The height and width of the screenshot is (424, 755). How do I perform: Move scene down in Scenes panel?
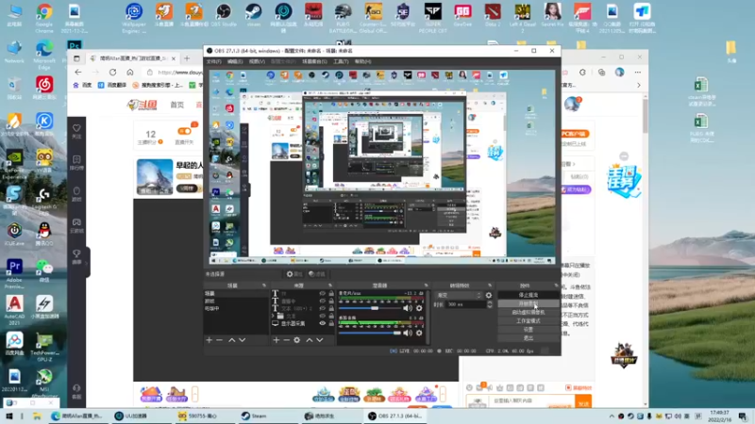243,340
